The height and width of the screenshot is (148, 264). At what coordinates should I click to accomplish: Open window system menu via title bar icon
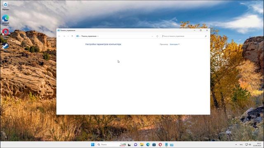(x=59, y=30)
